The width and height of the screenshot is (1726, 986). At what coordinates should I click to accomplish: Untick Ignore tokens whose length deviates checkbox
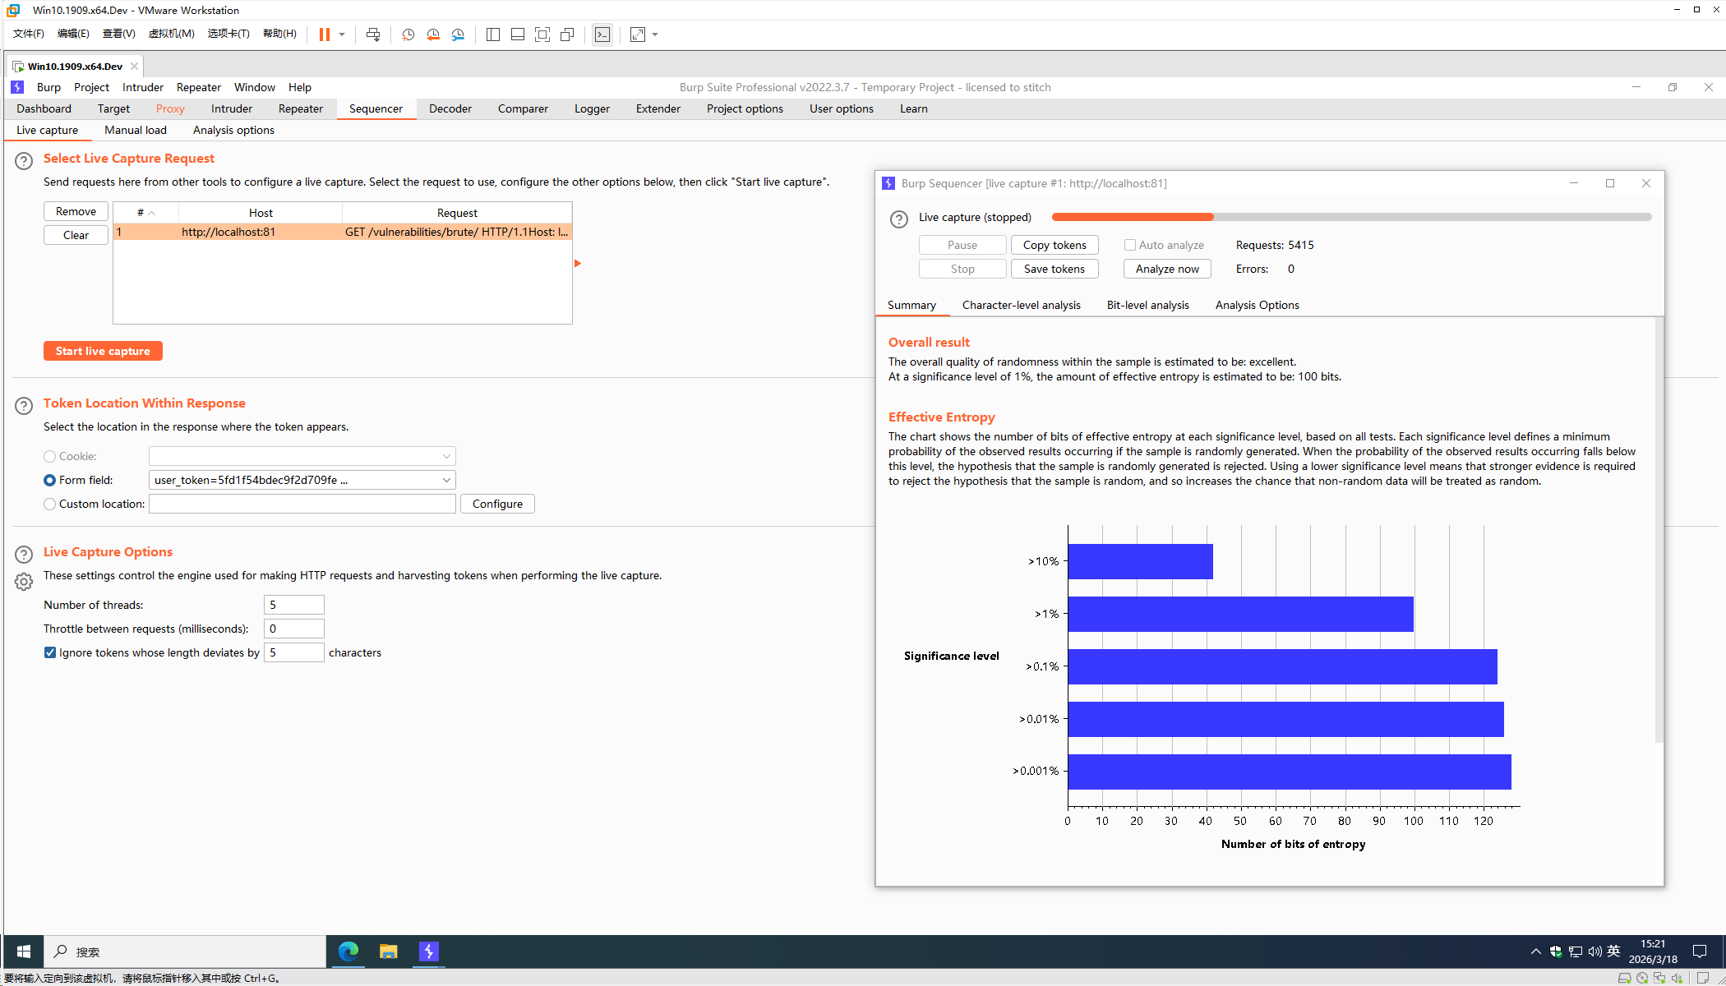(50, 652)
